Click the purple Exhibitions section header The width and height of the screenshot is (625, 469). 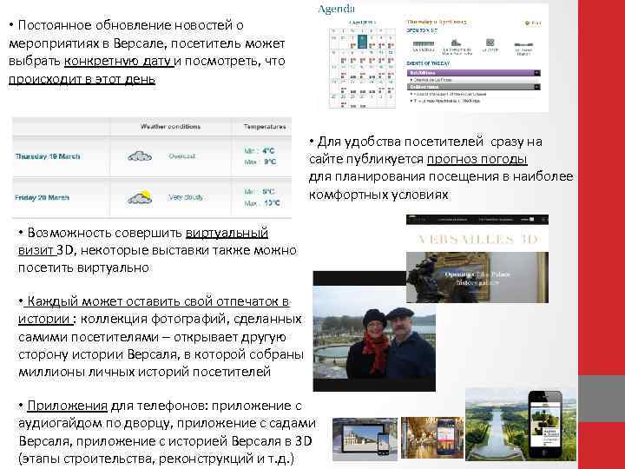coord(474,73)
